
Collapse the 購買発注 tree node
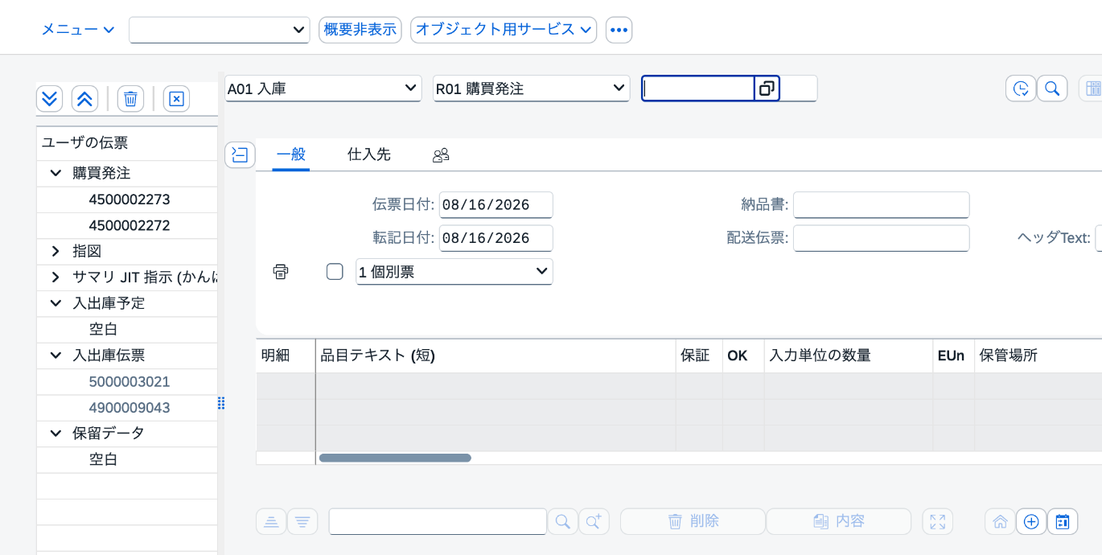click(x=56, y=173)
